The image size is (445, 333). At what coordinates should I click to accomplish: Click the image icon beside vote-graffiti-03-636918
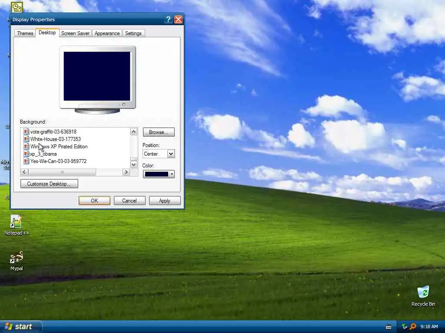pyautogui.click(x=27, y=132)
